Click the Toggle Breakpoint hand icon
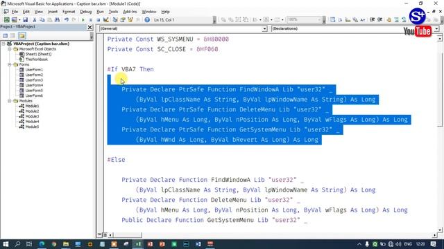 [388, 20]
